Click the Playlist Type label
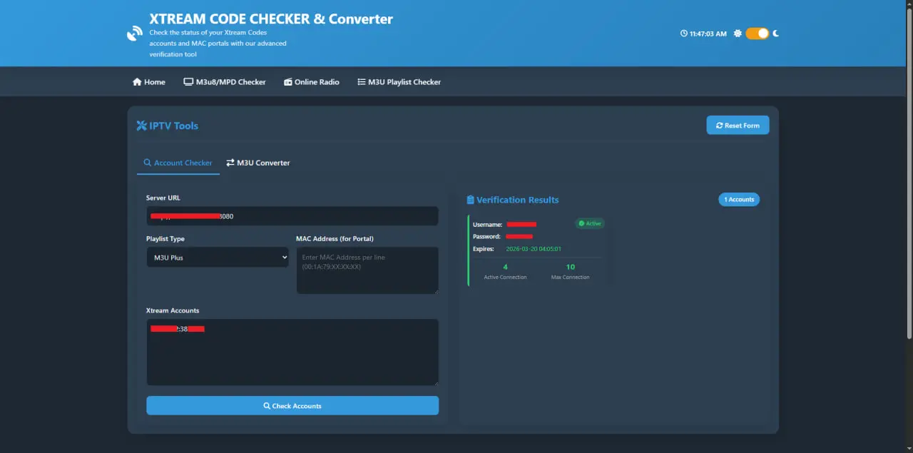The width and height of the screenshot is (913, 453). click(x=165, y=239)
